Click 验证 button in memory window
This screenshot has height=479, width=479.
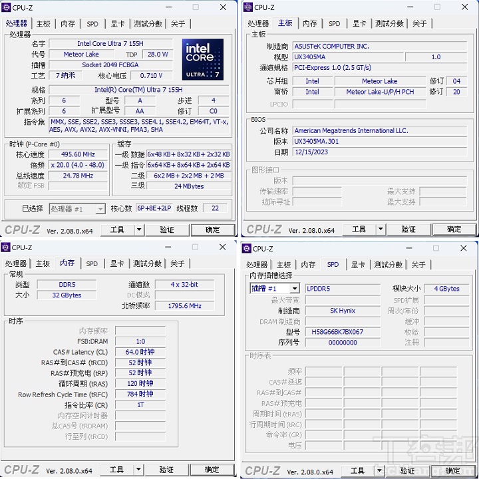[x=166, y=470]
